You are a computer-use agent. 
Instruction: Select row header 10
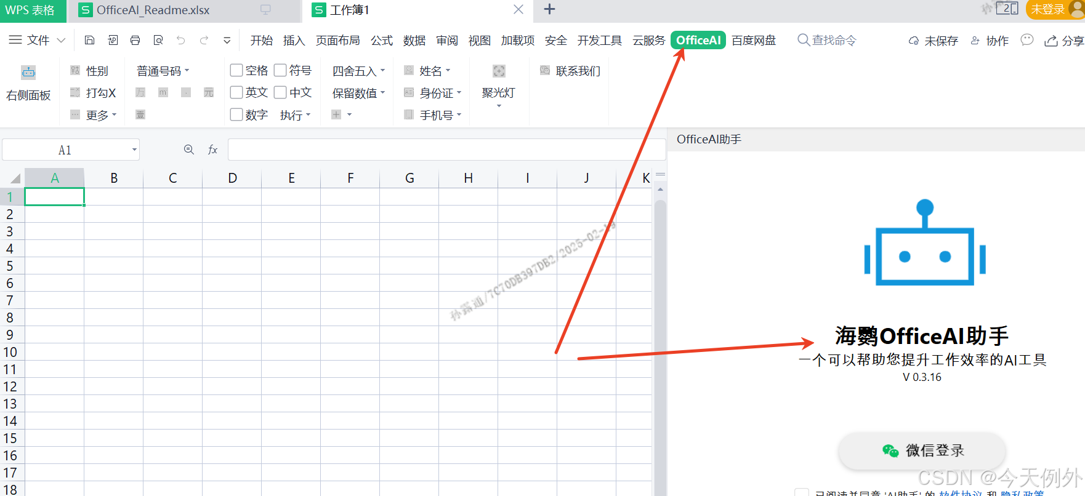click(11, 352)
